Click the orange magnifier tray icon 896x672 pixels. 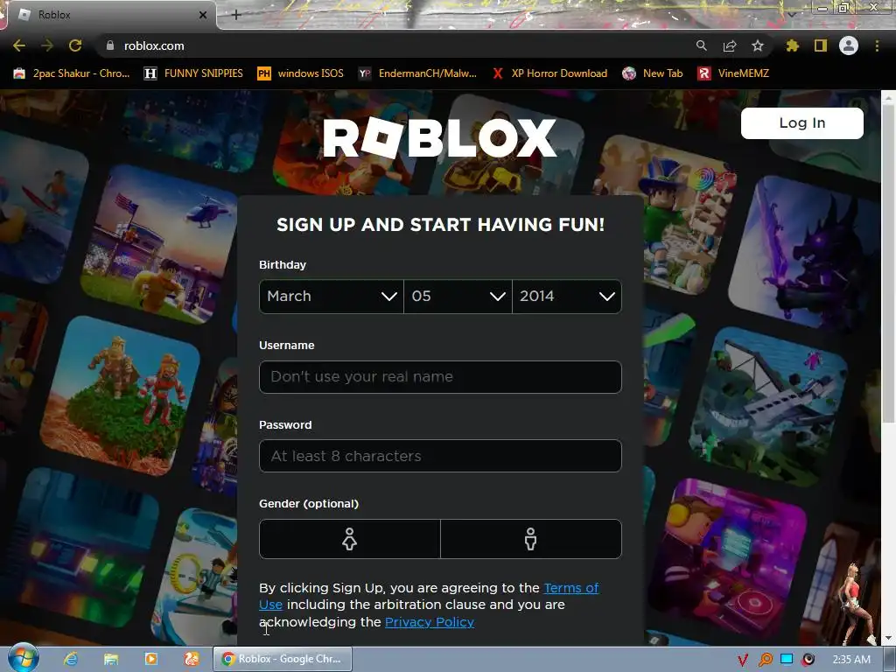coord(765,660)
